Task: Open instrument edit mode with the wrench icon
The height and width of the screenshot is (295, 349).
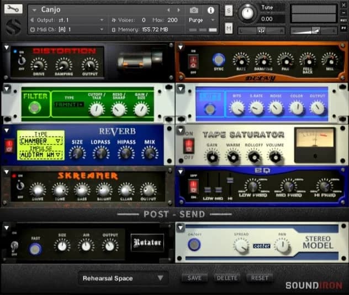Action: 14,9
